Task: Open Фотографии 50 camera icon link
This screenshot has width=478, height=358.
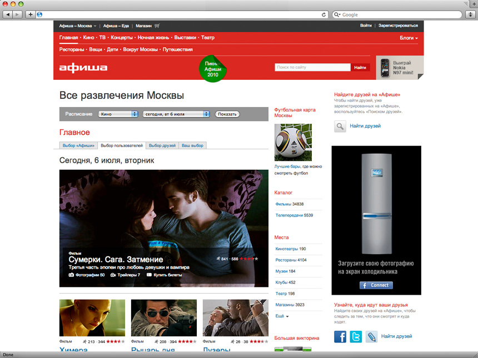Action: (x=87, y=275)
